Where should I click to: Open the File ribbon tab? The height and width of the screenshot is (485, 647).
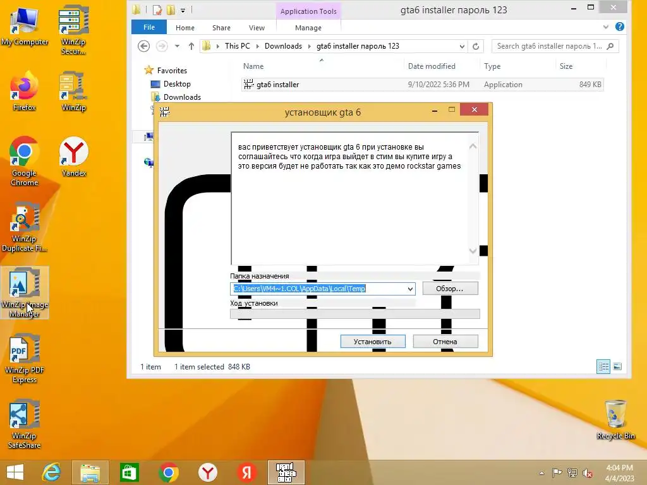point(149,27)
